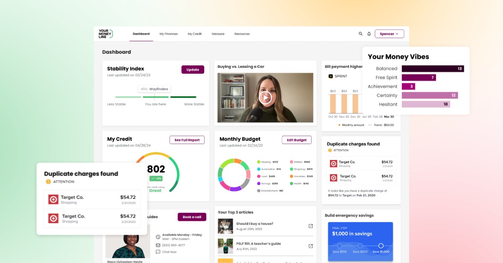The image size is (503, 263).
Task: Open the full credit report via See Full Report
Action: [187, 139]
